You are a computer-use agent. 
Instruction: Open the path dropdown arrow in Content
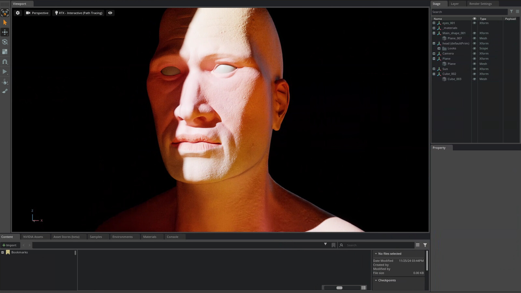pos(325,244)
